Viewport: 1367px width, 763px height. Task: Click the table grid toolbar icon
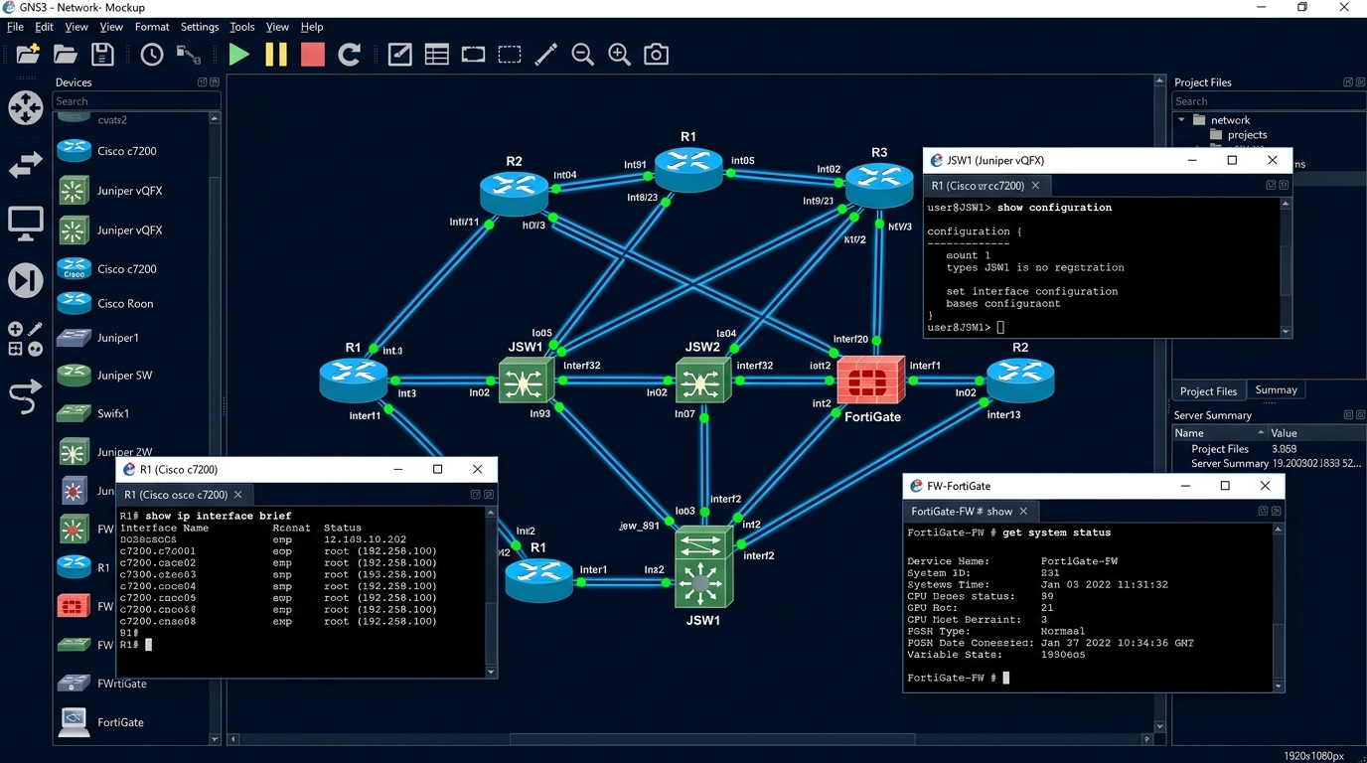click(x=436, y=54)
